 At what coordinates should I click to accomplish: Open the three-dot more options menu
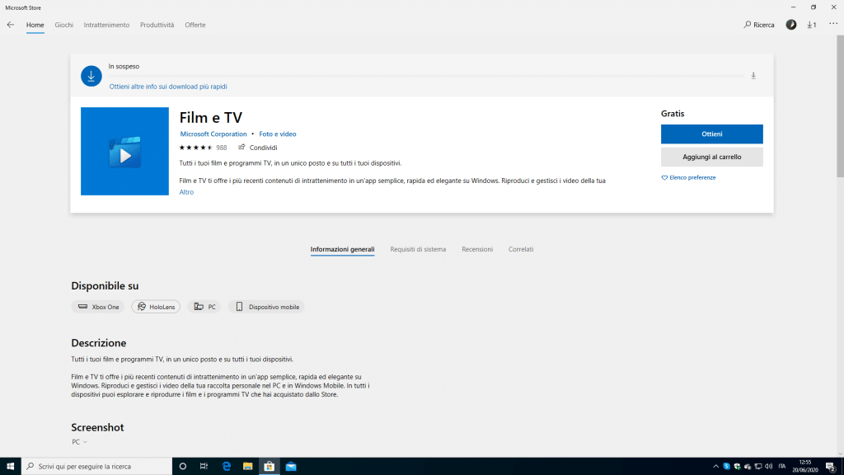pos(832,24)
